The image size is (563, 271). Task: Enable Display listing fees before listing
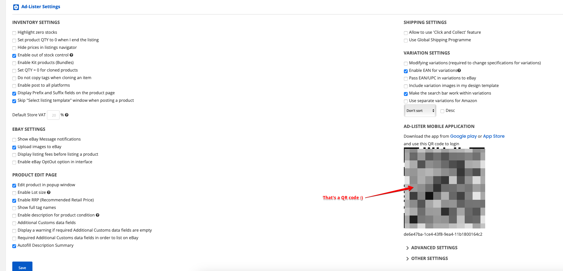14,155
